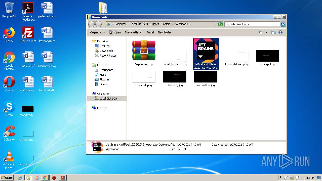Launch Acrobat Reader DC shortcut

[x=28, y=12]
